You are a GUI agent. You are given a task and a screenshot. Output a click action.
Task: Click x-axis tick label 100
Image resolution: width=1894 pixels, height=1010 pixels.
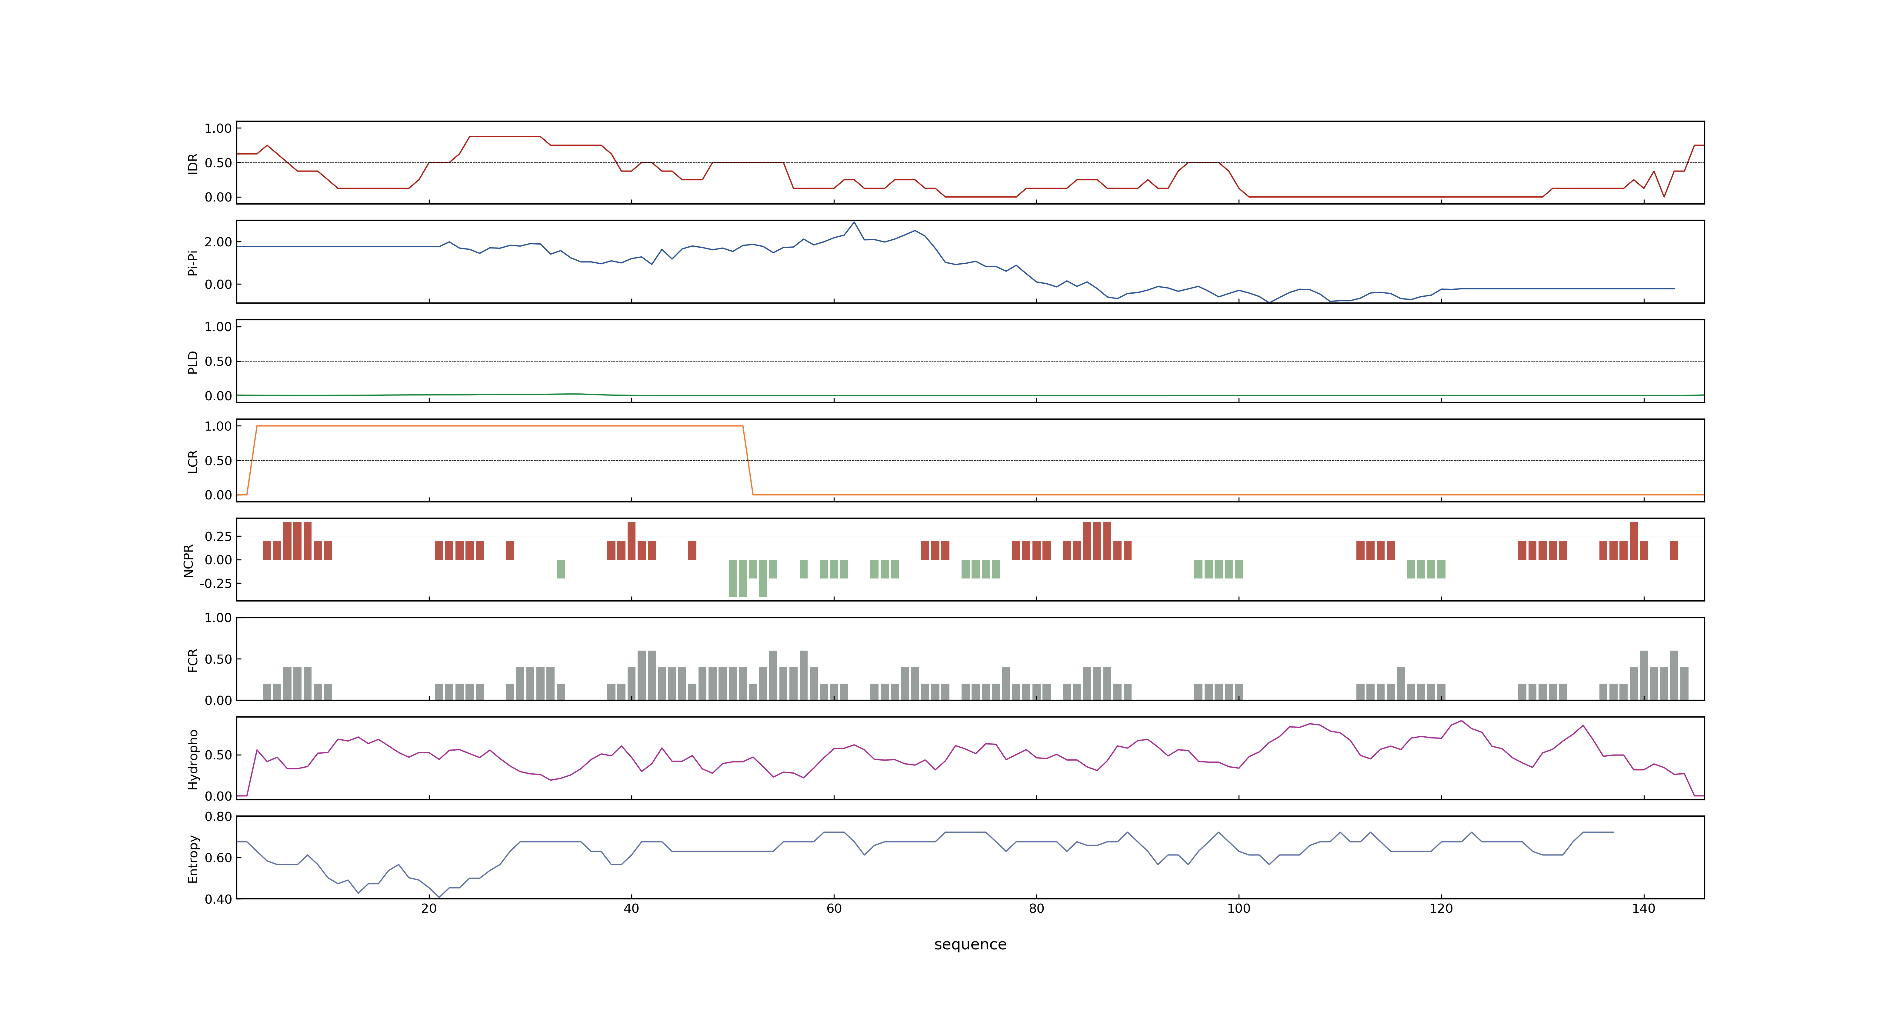pyautogui.click(x=1238, y=908)
